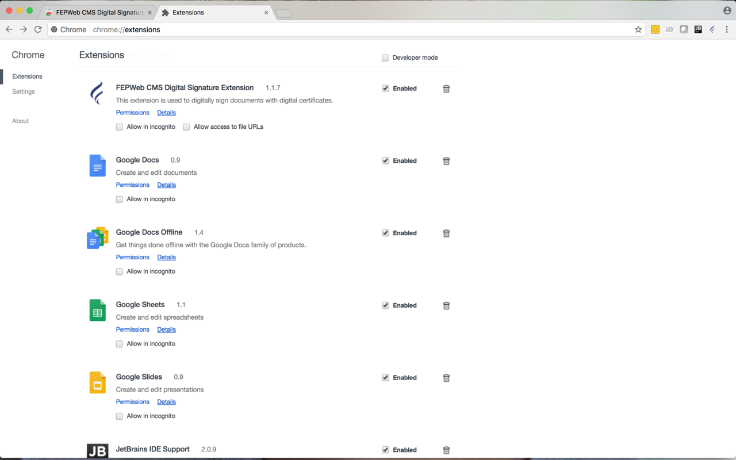The image size is (736, 460).
Task: Uncheck Enabled for FEPWeb CMS Digital Signature
Action: pyautogui.click(x=385, y=89)
